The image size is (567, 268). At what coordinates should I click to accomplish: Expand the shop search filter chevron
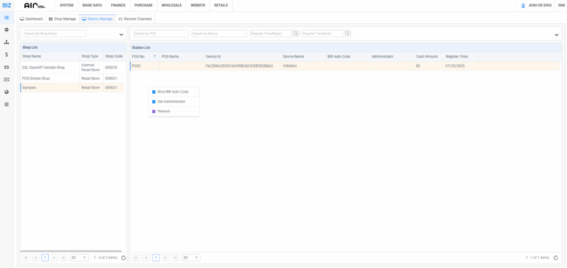[121, 34]
